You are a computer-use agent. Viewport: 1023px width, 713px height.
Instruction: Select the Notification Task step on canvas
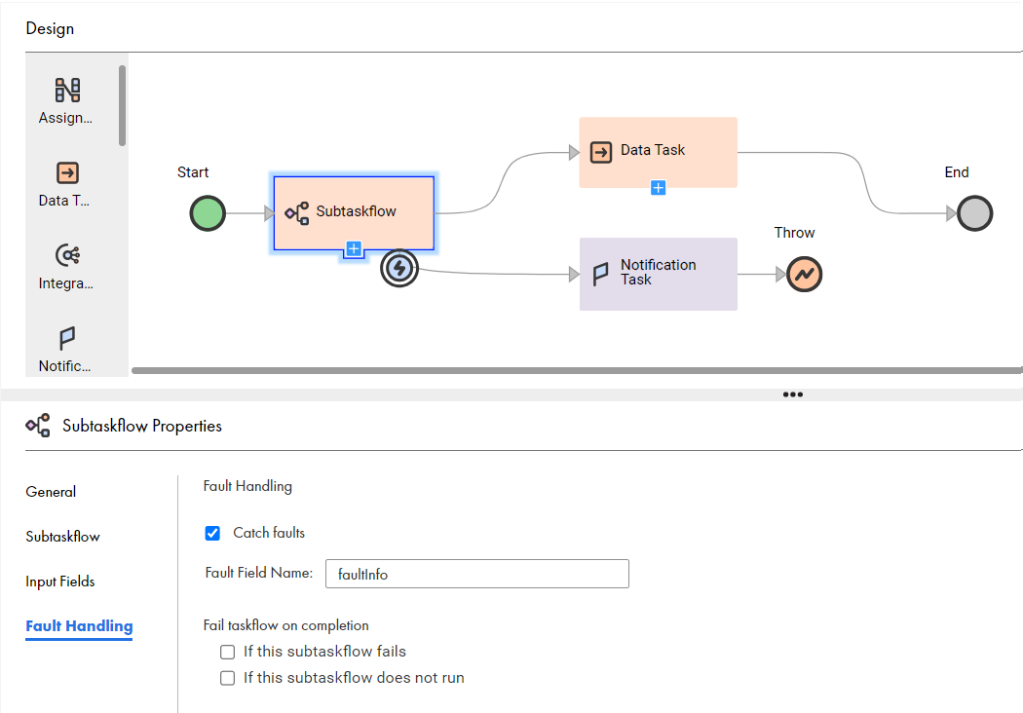[659, 274]
